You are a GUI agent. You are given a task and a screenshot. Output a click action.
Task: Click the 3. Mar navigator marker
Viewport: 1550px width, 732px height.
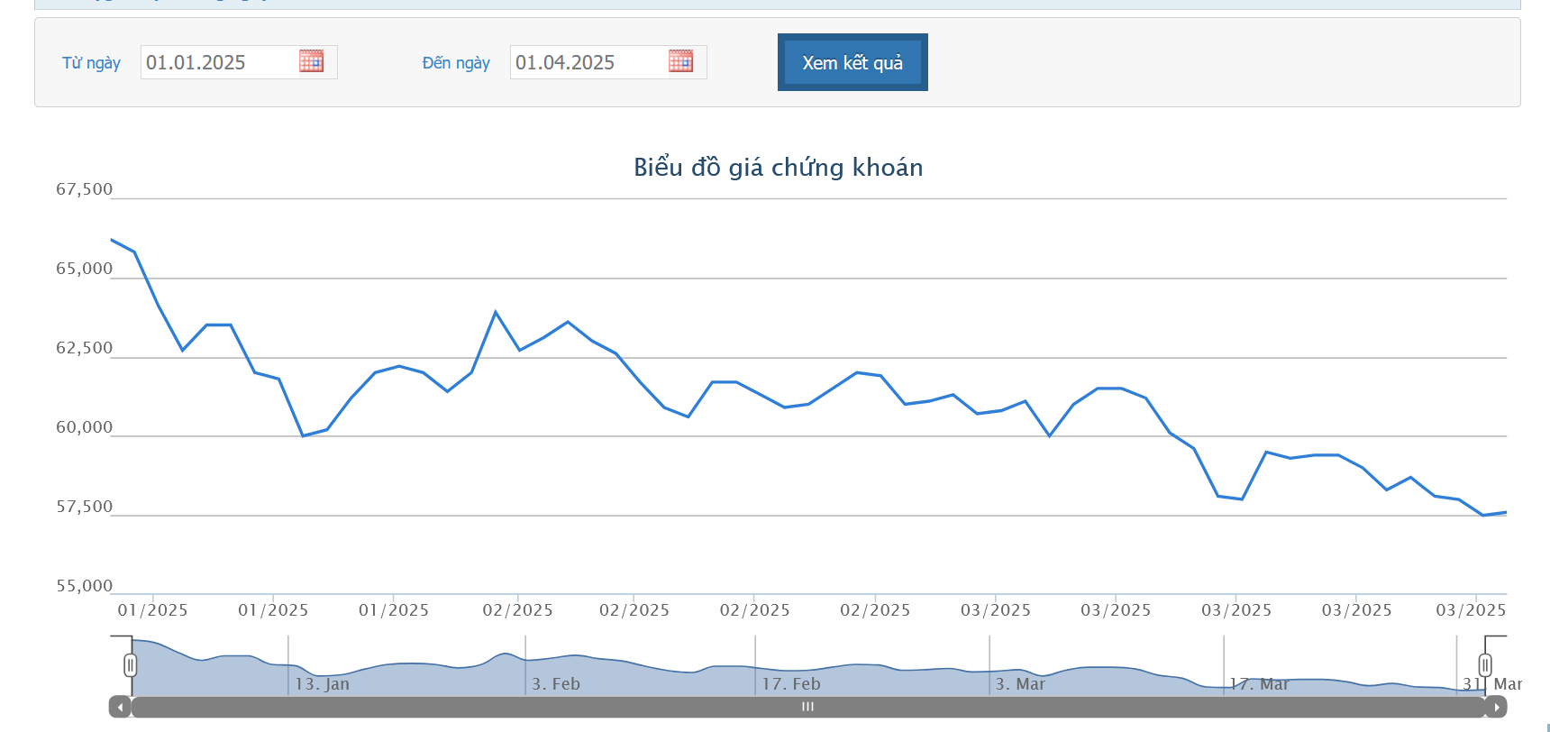pos(1020,684)
